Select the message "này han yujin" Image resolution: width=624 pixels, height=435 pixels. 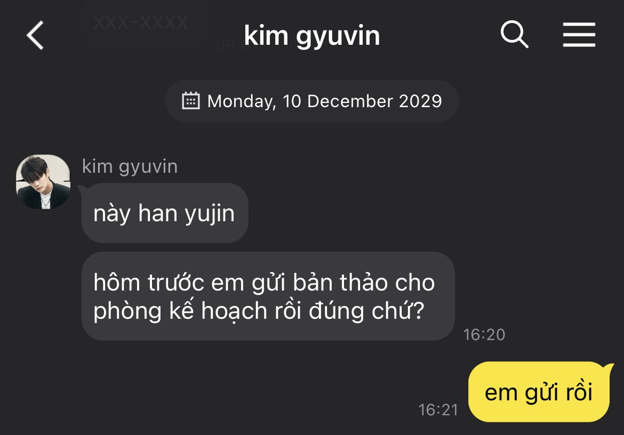(165, 213)
